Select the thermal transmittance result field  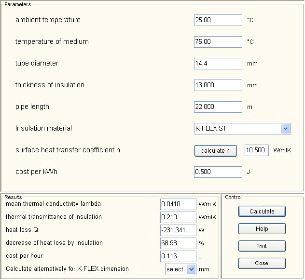[178, 217]
